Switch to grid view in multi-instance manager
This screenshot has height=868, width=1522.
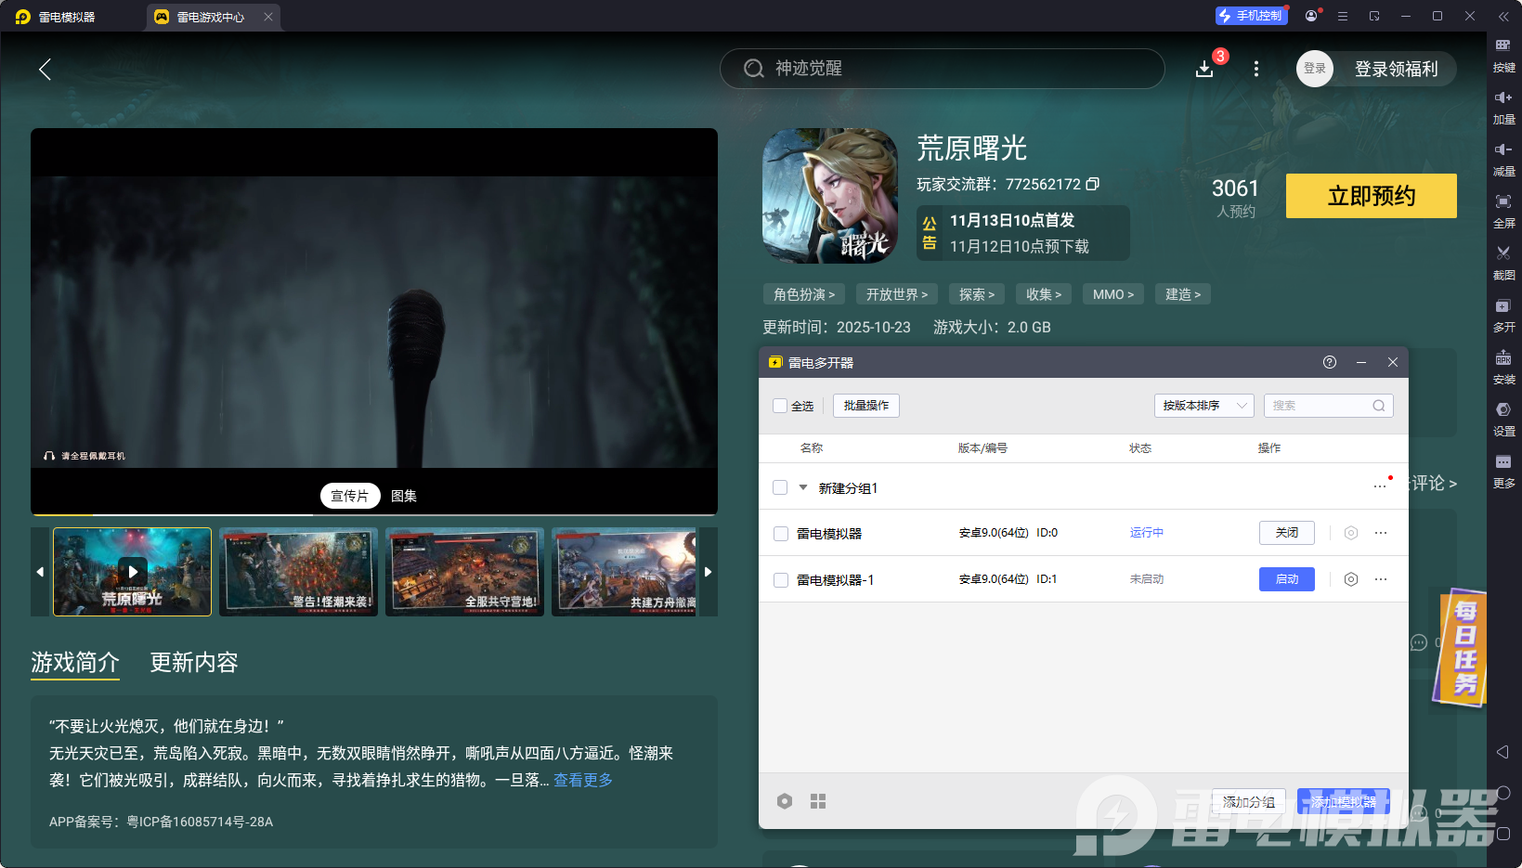[x=818, y=801]
